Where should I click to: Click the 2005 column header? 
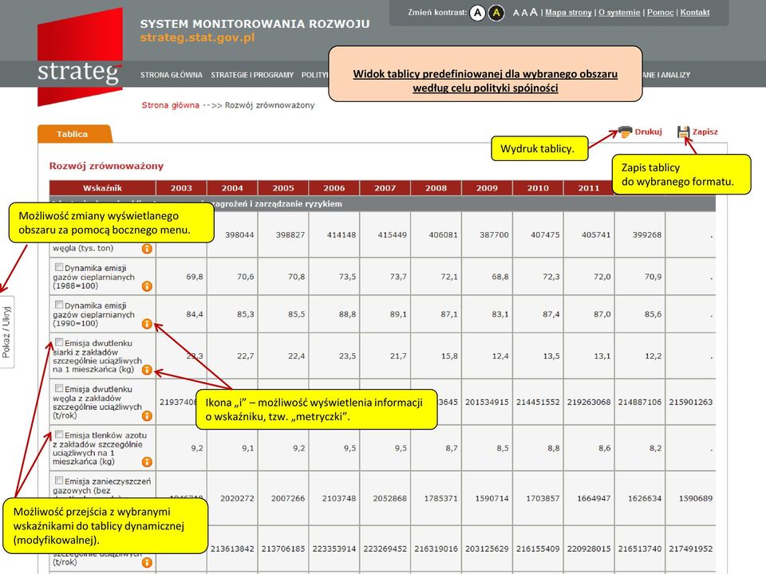tap(283, 188)
